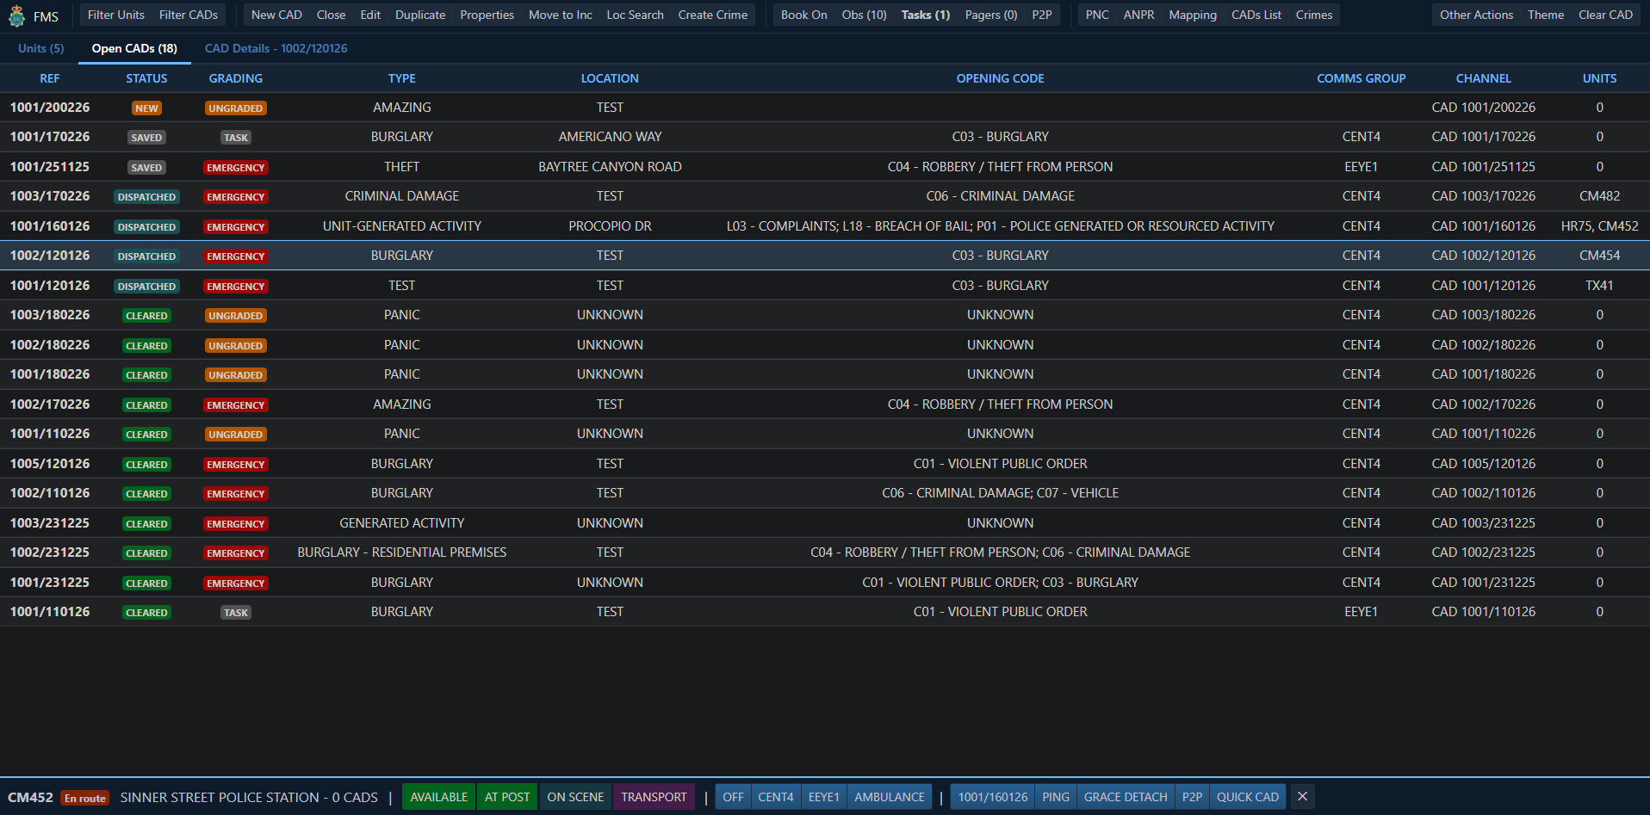Sort table by STATUS column header
Image resolution: width=1650 pixels, height=815 pixels.
(146, 78)
